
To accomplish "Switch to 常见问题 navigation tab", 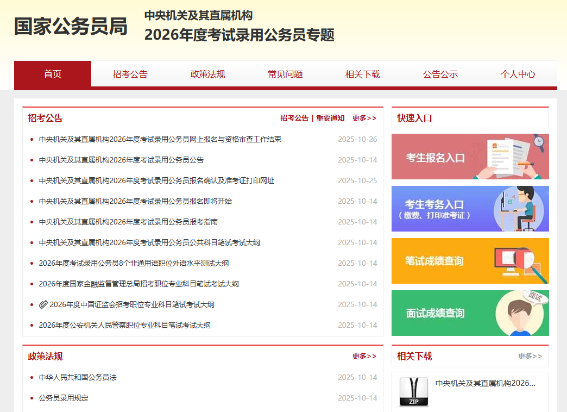I will 285,74.
